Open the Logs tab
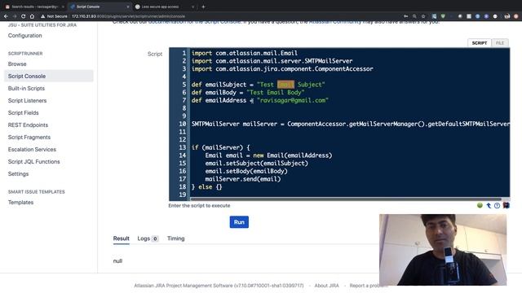 click(148, 238)
